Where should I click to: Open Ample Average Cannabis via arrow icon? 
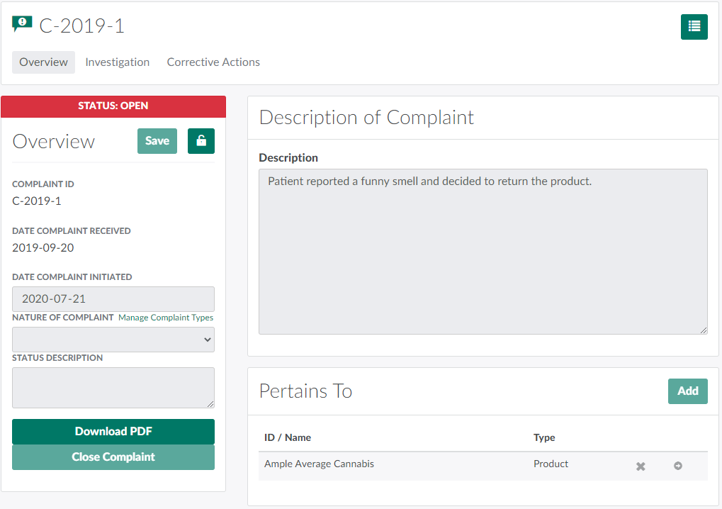pos(678,466)
